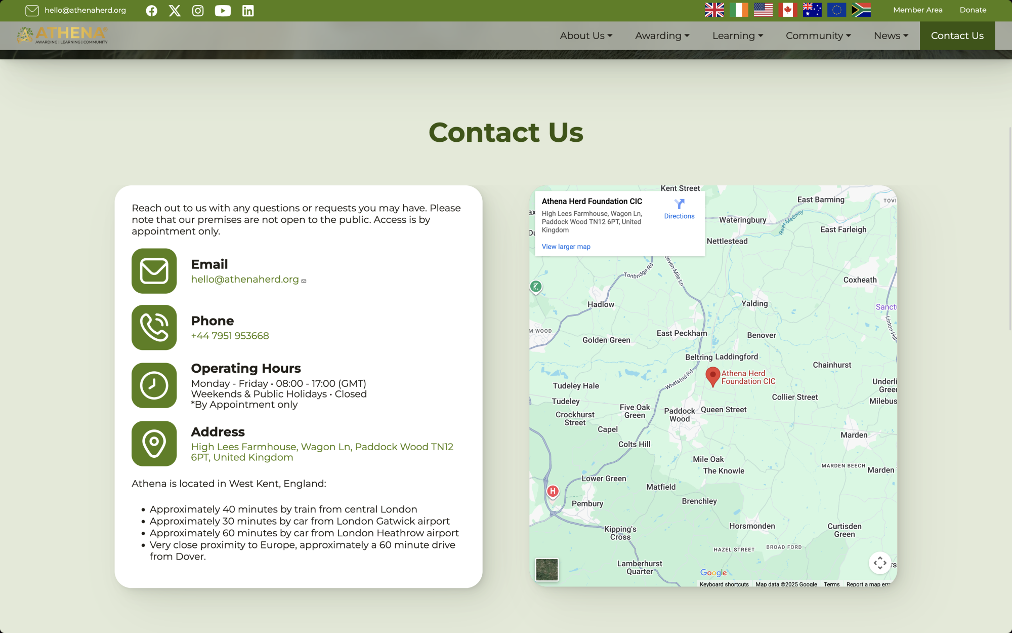Click the Coxheath label on map

click(x=860, y=280)
